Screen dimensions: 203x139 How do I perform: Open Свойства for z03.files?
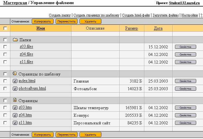(186, 47)
